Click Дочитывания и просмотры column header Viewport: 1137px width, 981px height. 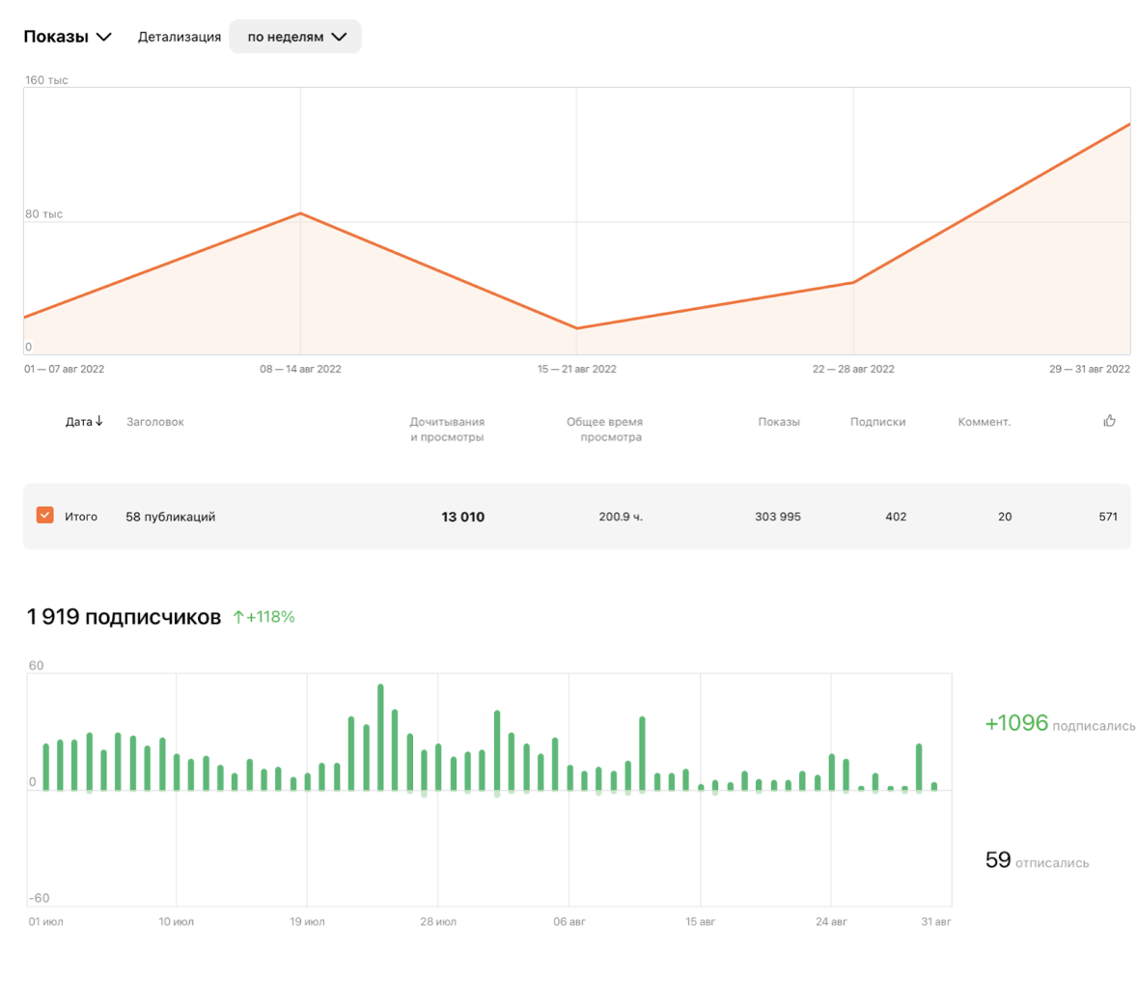click(447, 430)
